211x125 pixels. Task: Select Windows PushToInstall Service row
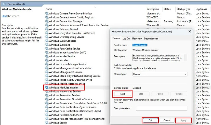click(x=65, y=115)
